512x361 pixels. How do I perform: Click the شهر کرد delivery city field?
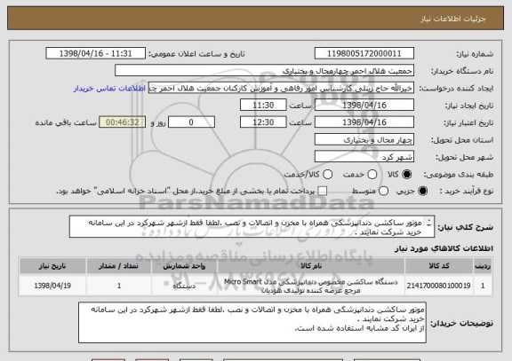coord(364,157)
